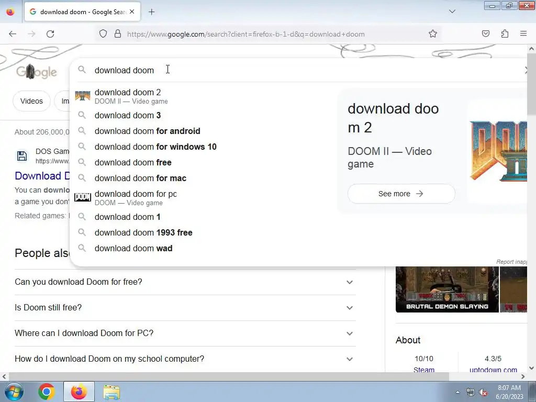536x402 pixels.
Task: Click the Google logo
Action: (x=37, y=72)
